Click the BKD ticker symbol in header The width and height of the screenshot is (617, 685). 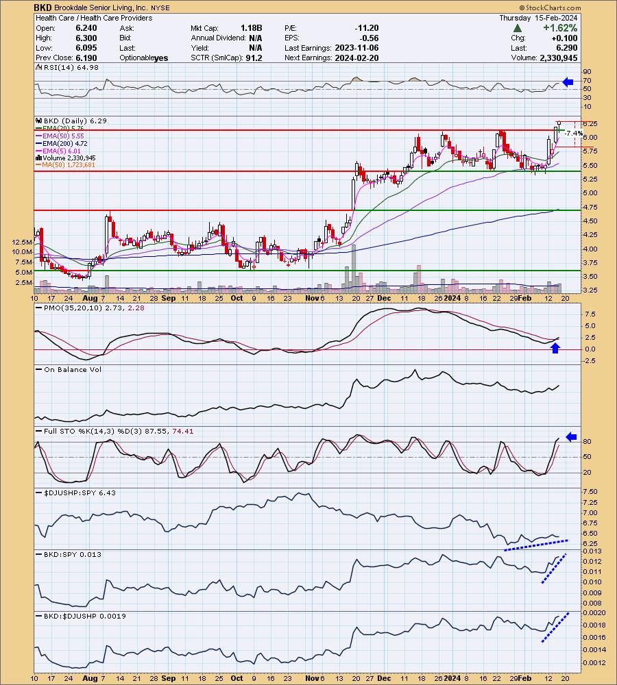[43, 8]
